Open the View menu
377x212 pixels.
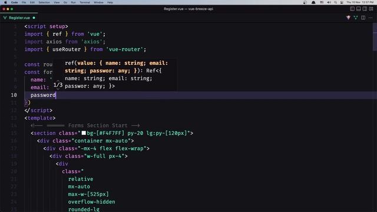point(57,2)
